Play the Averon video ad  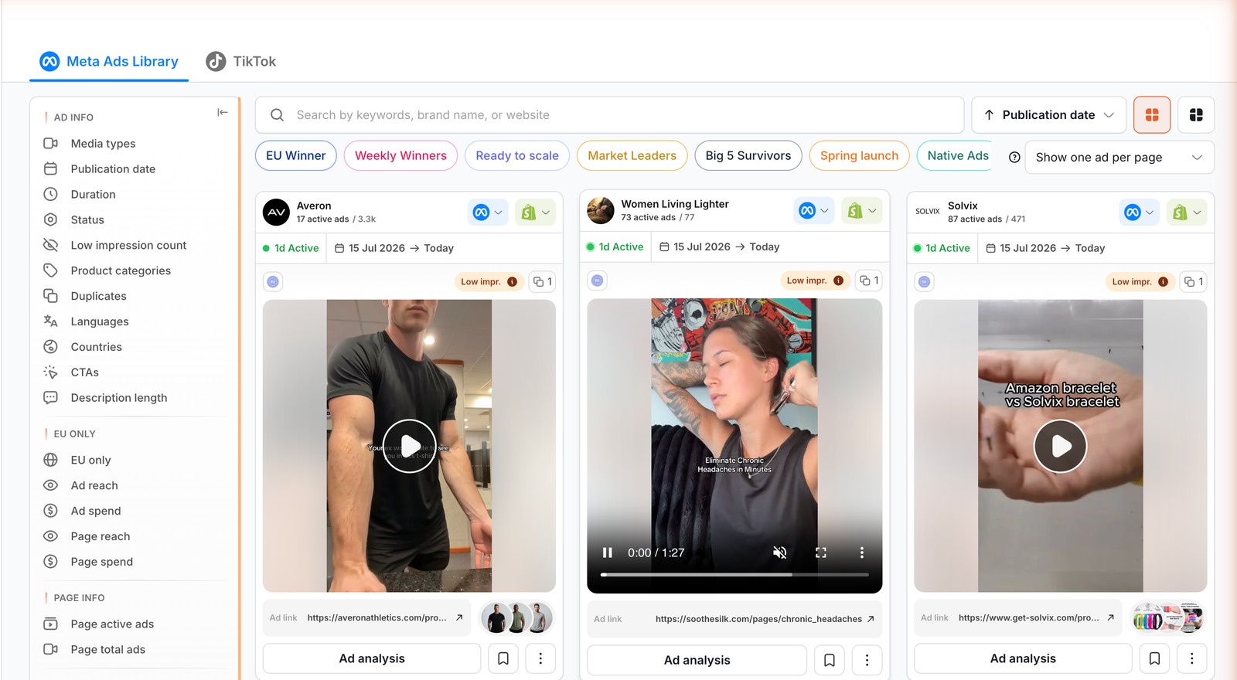pyautogui.click(x=409, y=446)
